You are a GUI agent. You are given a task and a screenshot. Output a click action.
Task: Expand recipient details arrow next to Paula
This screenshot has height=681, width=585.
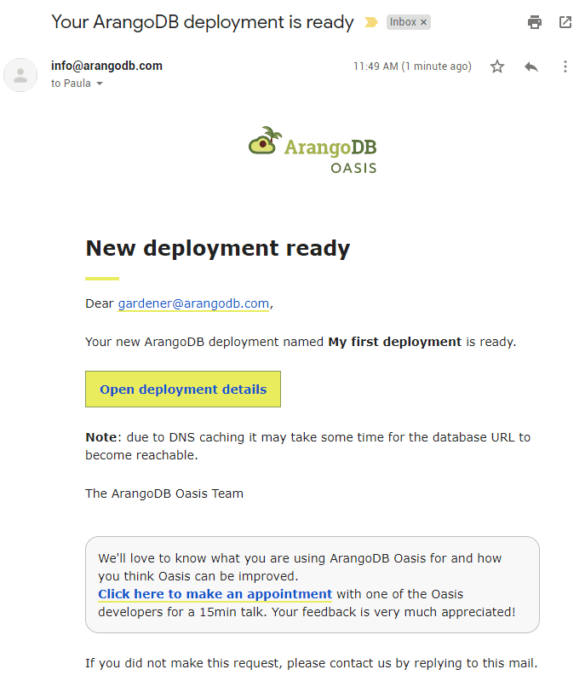(100, 84)
